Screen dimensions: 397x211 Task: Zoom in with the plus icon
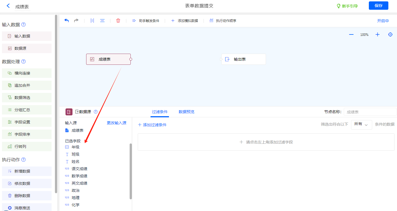click(x=377, y=34)
